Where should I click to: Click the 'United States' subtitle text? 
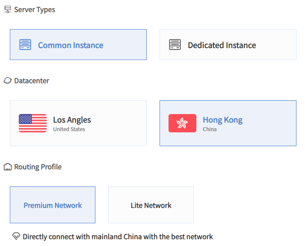point(69,129)
